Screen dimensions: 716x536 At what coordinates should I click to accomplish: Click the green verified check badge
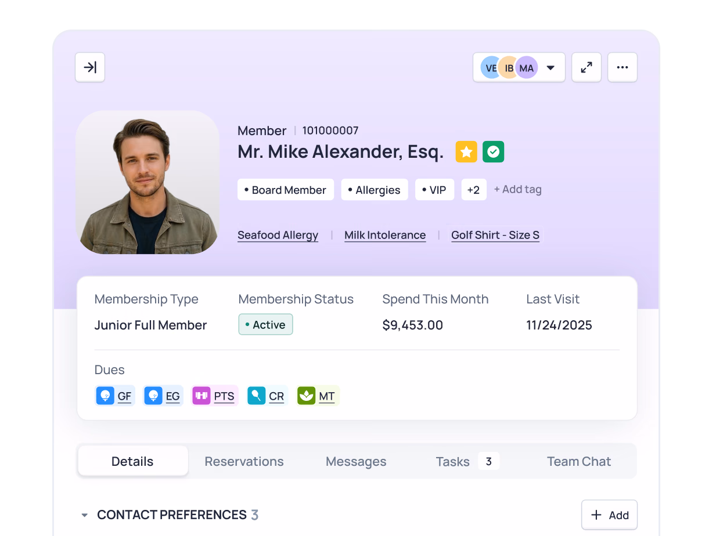coord(494,152)
